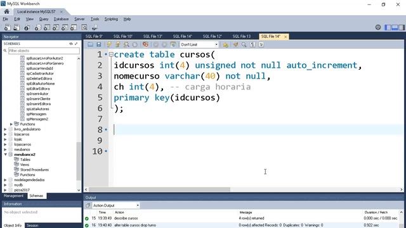406x228 pixels.
Task: Open the Don't Limit rows dropdown
Action: (199, 44)
